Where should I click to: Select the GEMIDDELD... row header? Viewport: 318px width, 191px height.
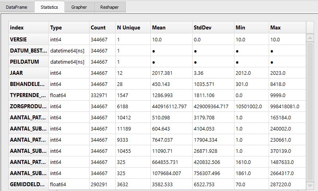click(29, 184)
